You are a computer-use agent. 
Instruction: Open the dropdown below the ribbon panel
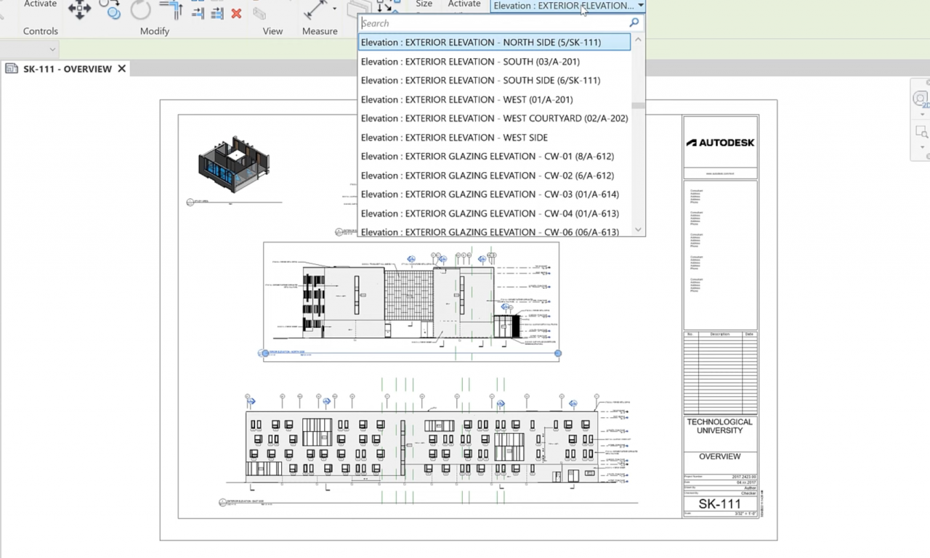point(52,49)
